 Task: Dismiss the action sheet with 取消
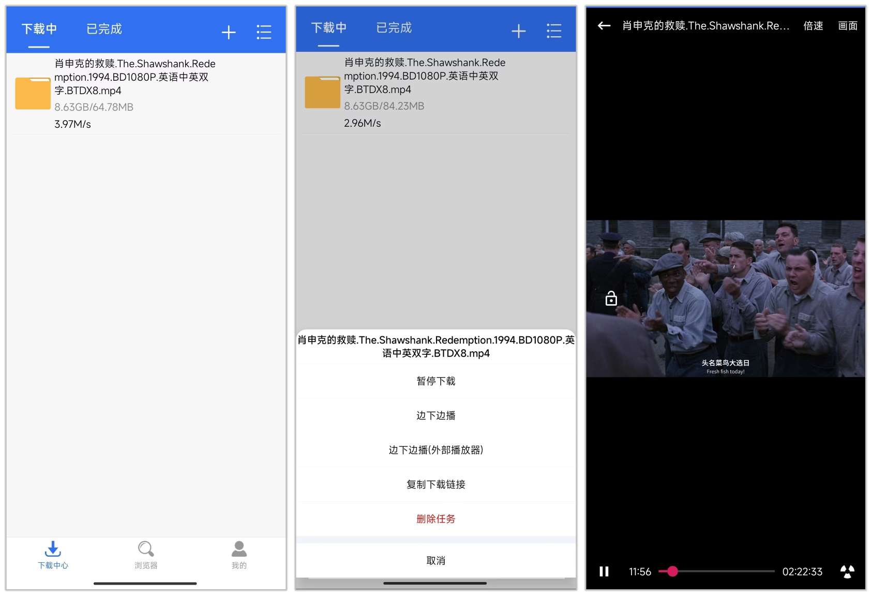click(x=436, y=560)
